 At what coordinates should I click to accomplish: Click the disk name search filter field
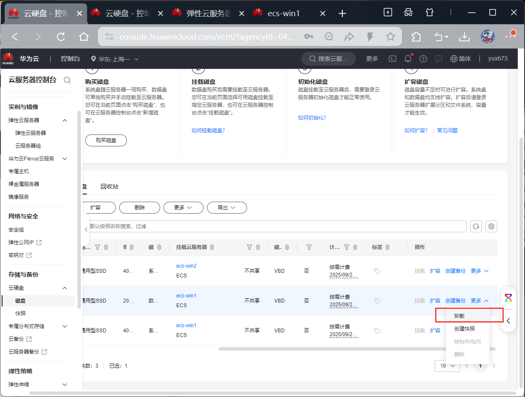[x=274, y=226]
